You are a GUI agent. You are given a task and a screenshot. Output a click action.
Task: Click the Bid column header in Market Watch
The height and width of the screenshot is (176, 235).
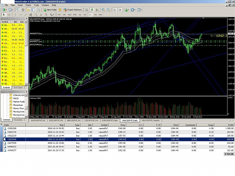pos(14,22)
